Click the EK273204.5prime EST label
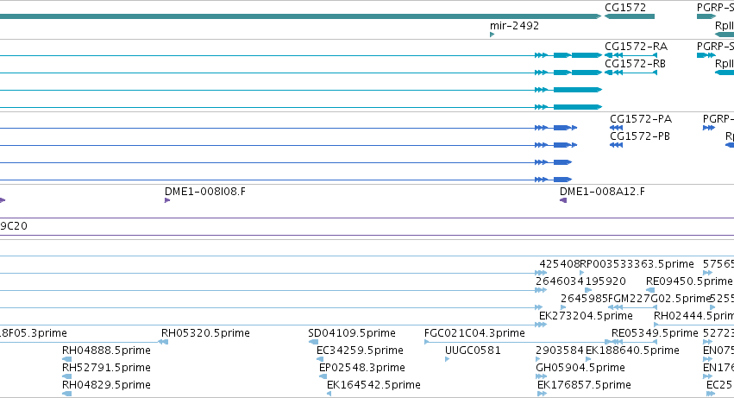This screenshot has width=734, height=398. tap(586, 316)
